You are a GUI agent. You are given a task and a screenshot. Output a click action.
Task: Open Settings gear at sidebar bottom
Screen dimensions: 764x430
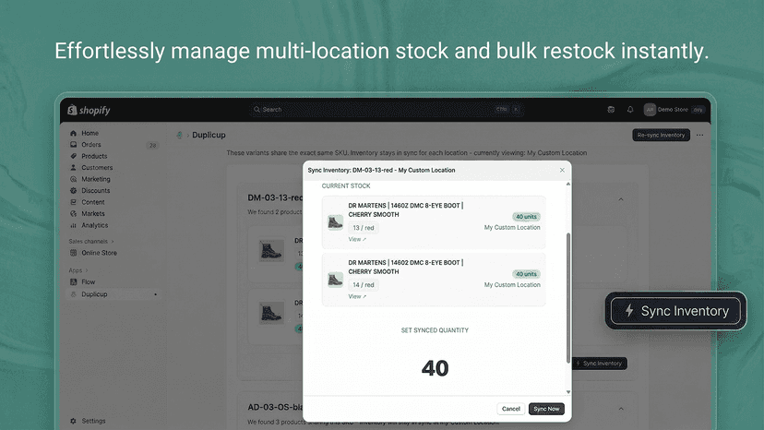(74, 421)
